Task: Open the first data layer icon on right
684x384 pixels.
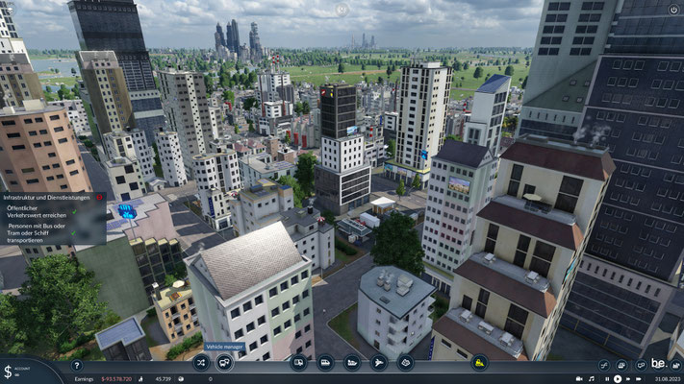Action: [604, 365]
